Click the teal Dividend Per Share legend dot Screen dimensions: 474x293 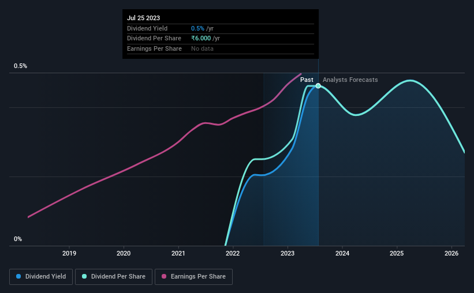[x=84, y=276]
